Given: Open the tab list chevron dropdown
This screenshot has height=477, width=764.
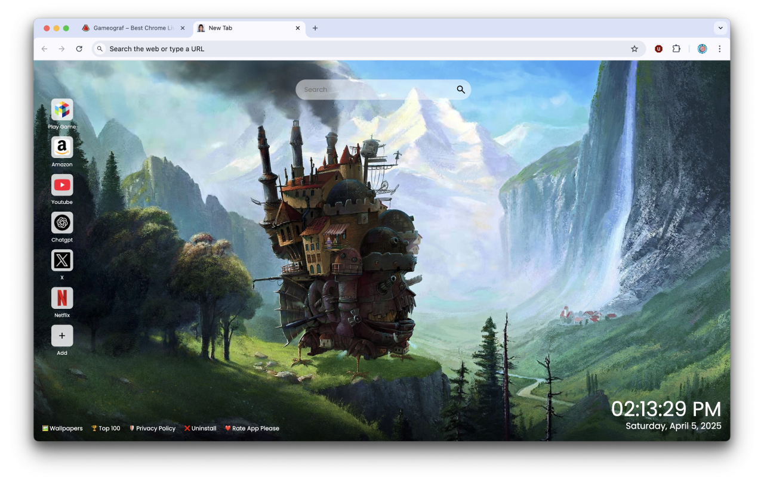Looking at the screenshot, I should [x=720, y=27].
